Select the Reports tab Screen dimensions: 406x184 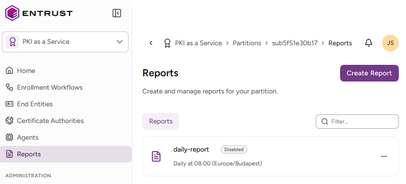click(x=161, y=121)
